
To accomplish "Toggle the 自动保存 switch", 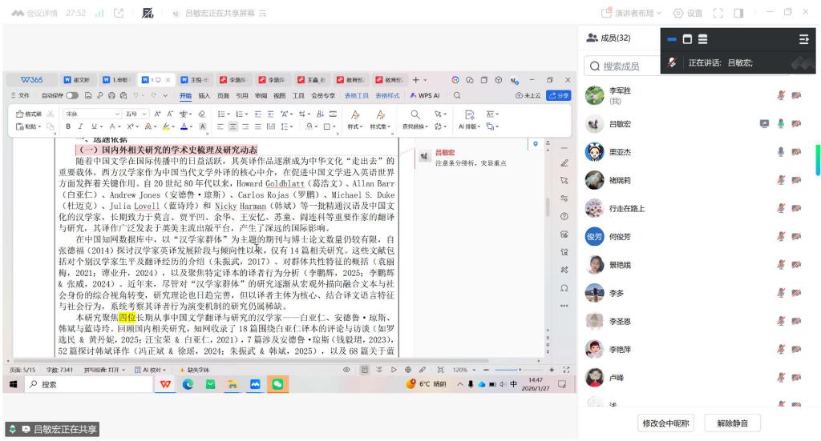I will (x=72, y=95).
